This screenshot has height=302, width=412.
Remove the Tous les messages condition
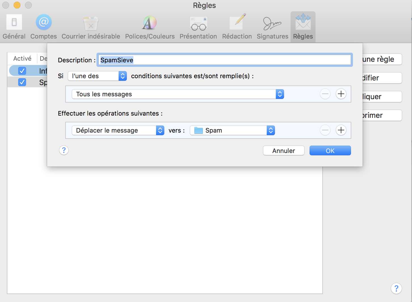click(x=325, y=94)
